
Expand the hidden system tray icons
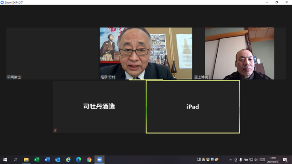(x=230, y=160)
